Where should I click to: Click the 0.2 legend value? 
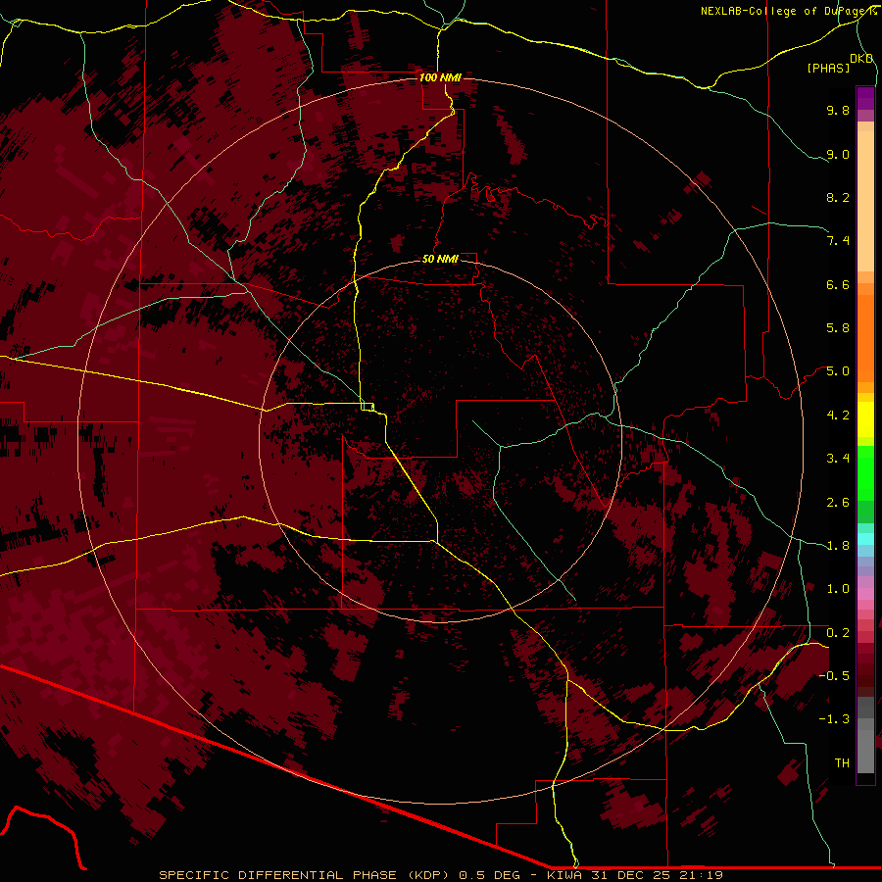coord(838,633)
